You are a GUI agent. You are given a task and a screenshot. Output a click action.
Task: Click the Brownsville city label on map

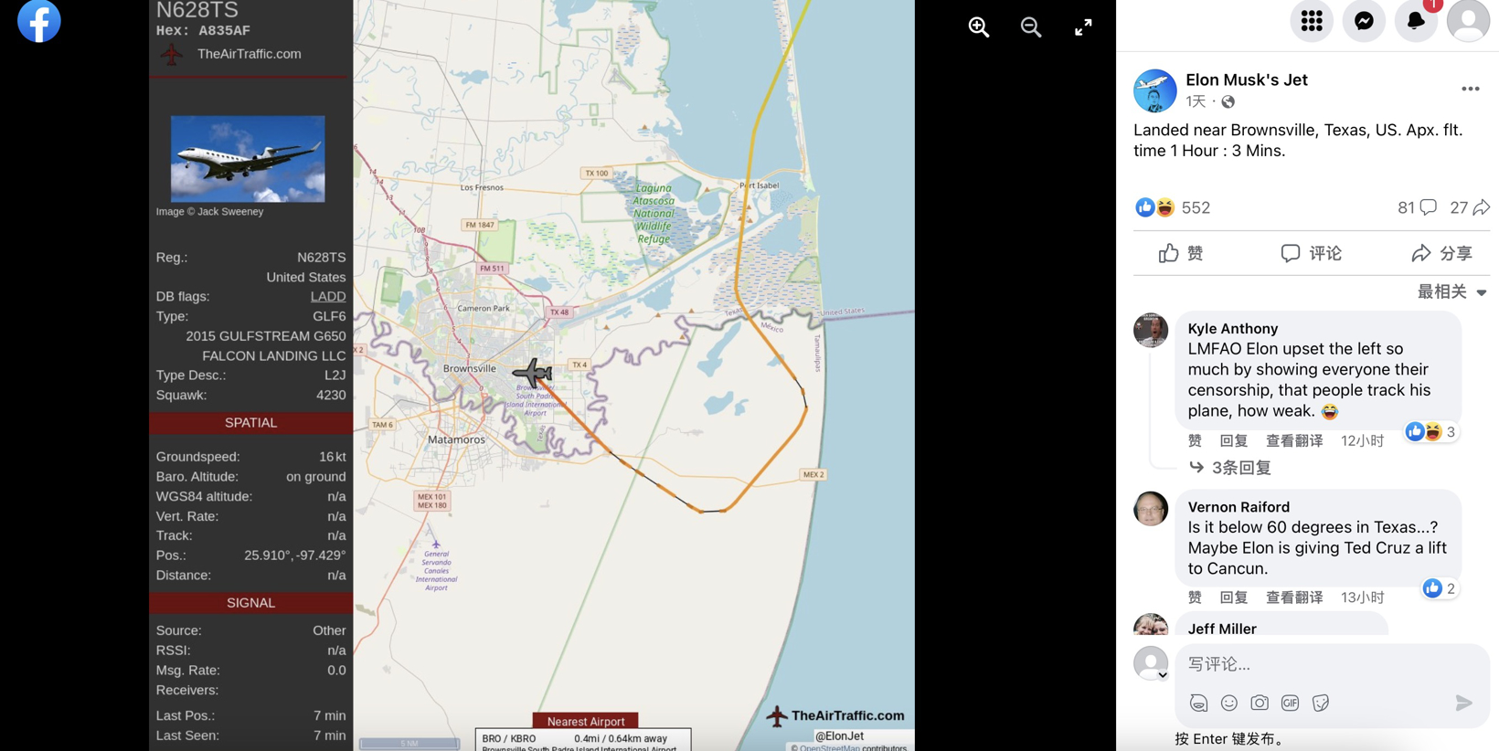[470, 368]
